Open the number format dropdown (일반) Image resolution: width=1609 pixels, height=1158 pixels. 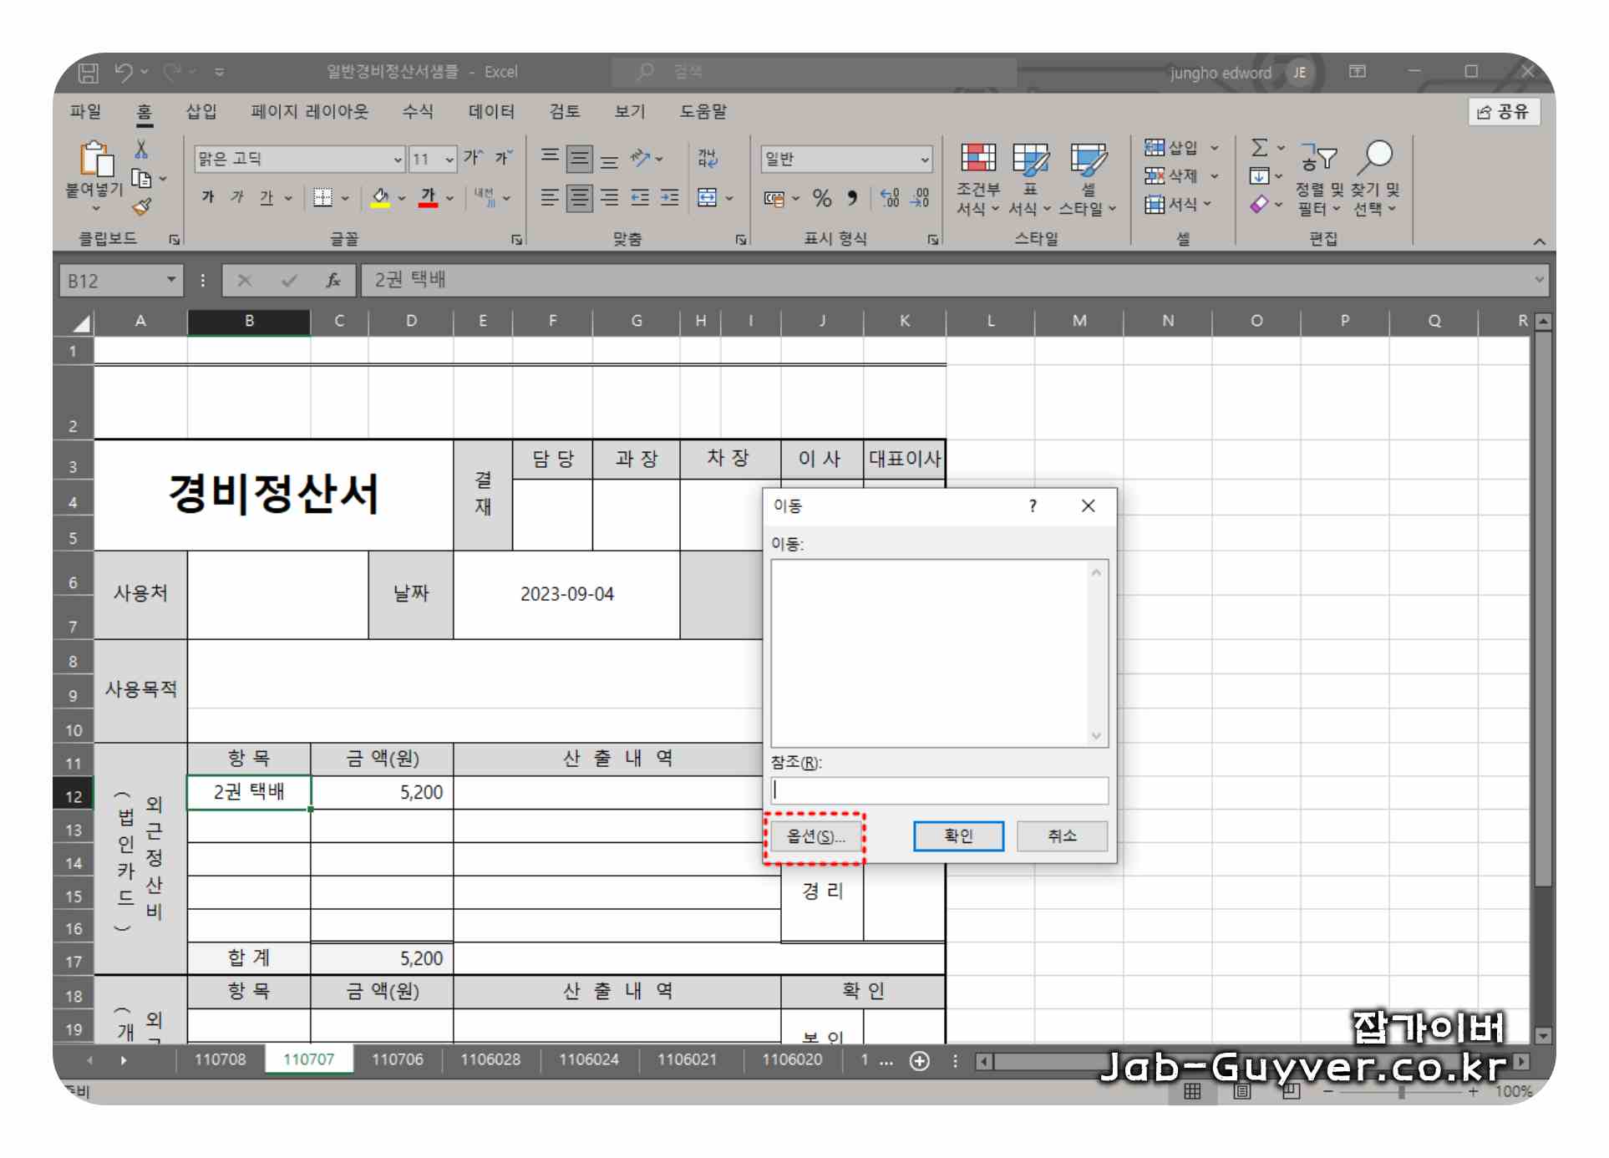[924, 159]
